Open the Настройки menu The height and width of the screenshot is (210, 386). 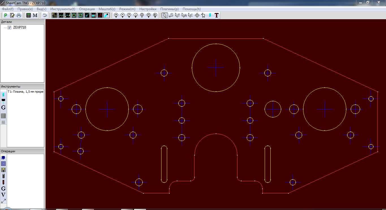[148, 9]
